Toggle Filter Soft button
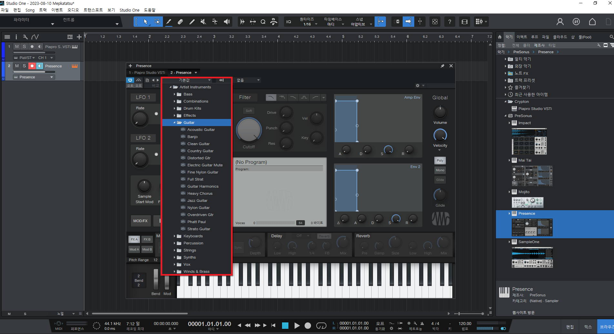The height and width of the screenshot is (334, 614). (x=249, y=111)
